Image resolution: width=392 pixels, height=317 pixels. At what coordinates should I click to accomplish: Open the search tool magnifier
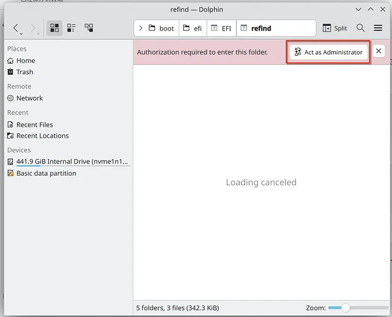coord(360,28)
